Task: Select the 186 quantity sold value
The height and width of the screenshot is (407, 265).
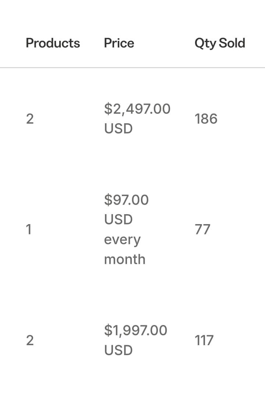Action: 206,119
